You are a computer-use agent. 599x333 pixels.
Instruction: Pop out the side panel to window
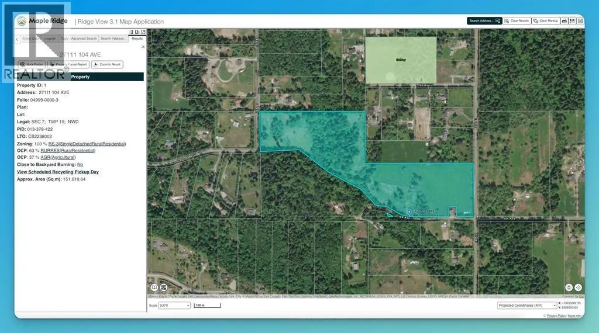pos(143,32)
